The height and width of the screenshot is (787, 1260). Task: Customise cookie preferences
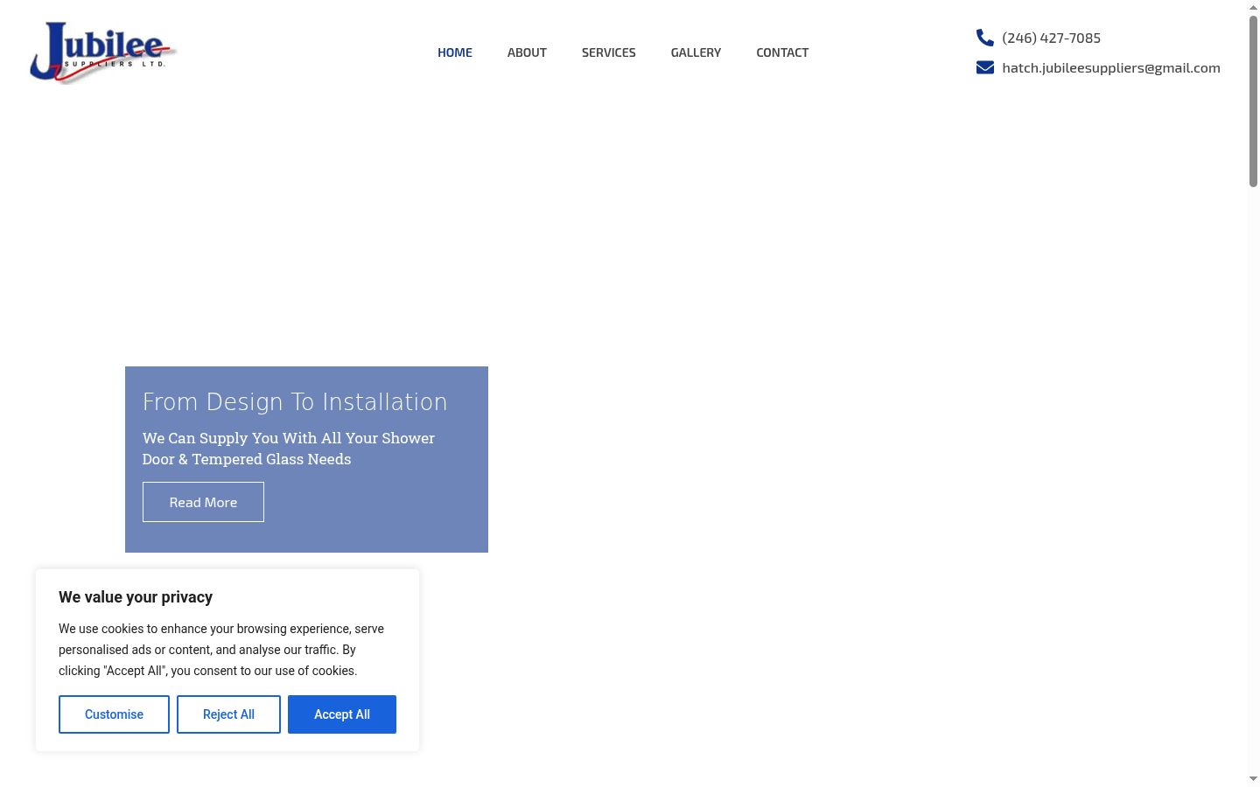coord(114,714)
